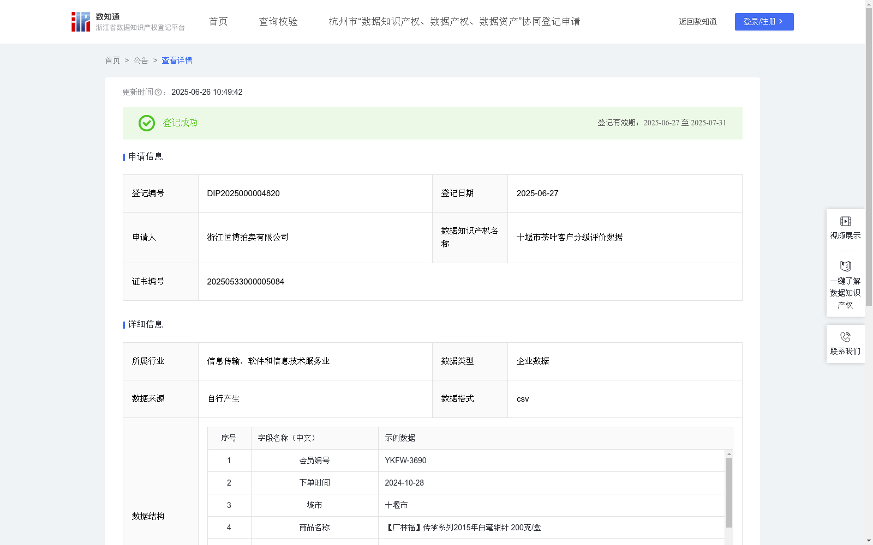Screen dimensions: 873x545
Task: Click the page scrollbar up arrow
Action: pyautogui.click(x=869, y=3)
